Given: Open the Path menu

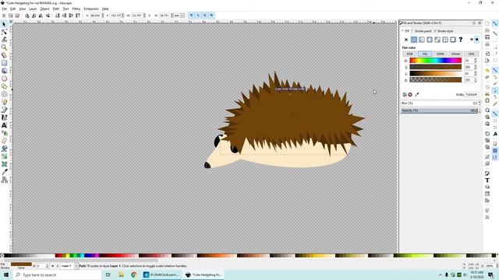Looking at the screenshot, I should pyautogui.click(x=56, y=9).
